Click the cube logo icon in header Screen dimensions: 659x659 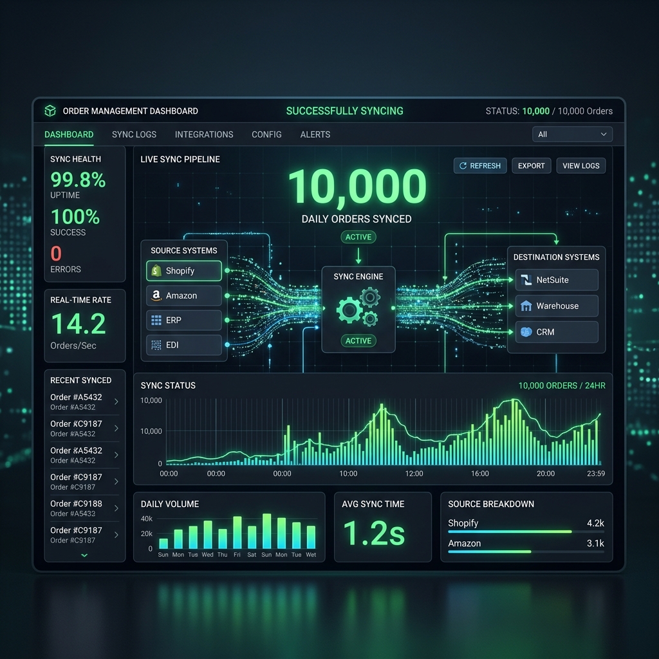coord(50,111)
